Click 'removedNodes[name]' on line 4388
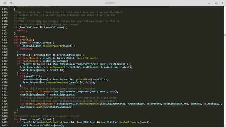 (x=35, y=79)
